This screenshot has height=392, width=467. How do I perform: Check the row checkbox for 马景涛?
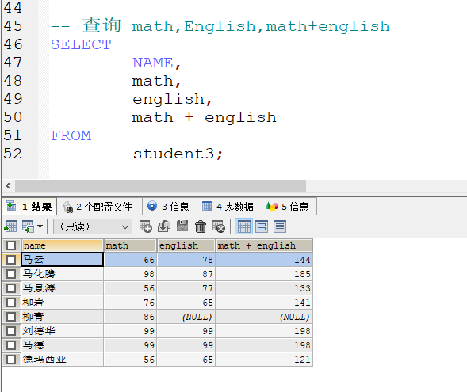[x=11, y=288]
